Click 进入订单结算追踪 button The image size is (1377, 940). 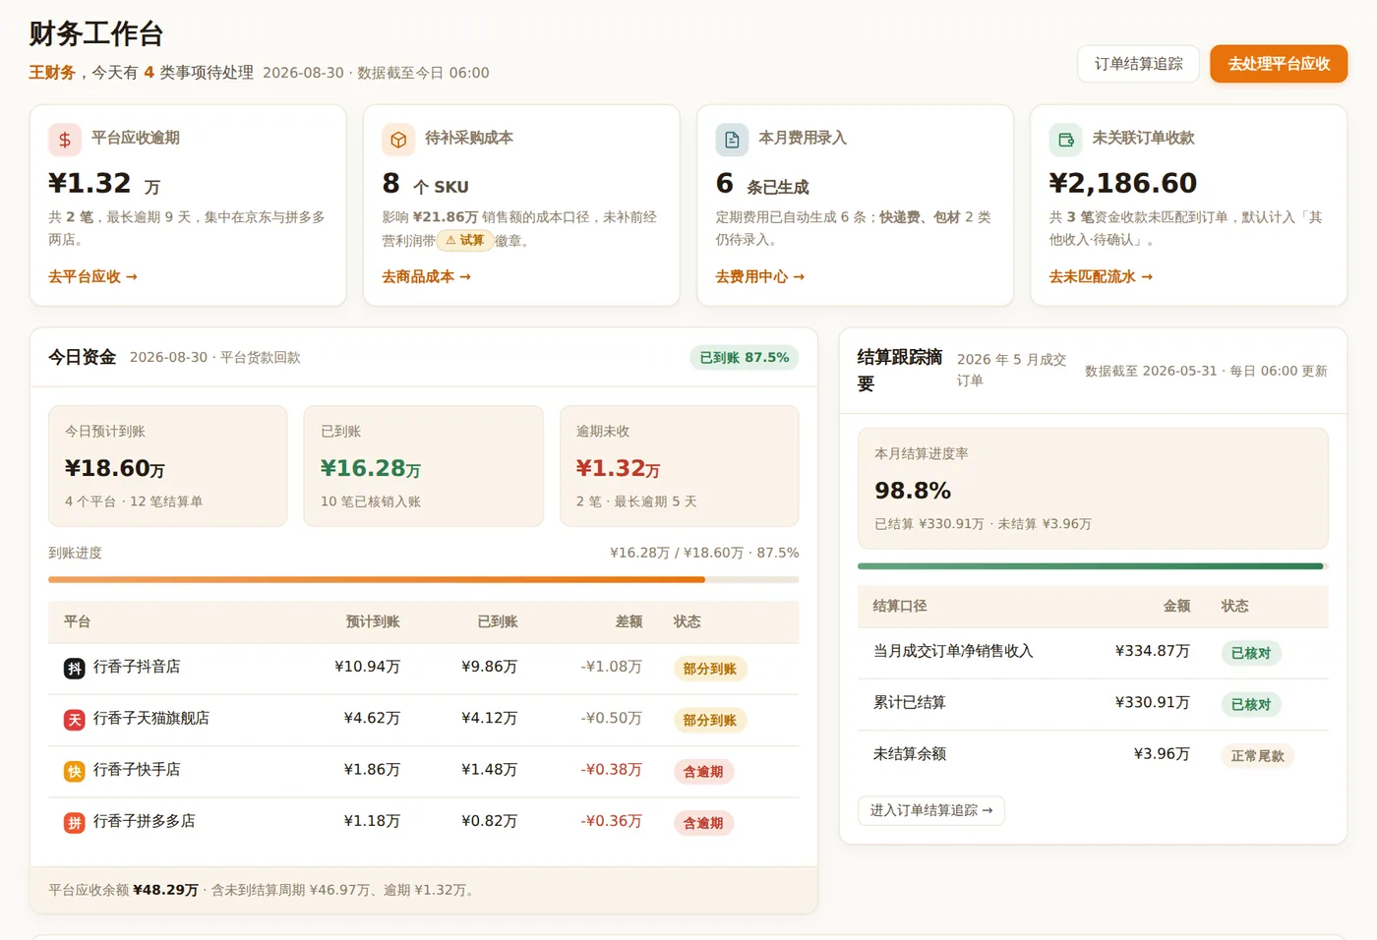coord(931,810)
